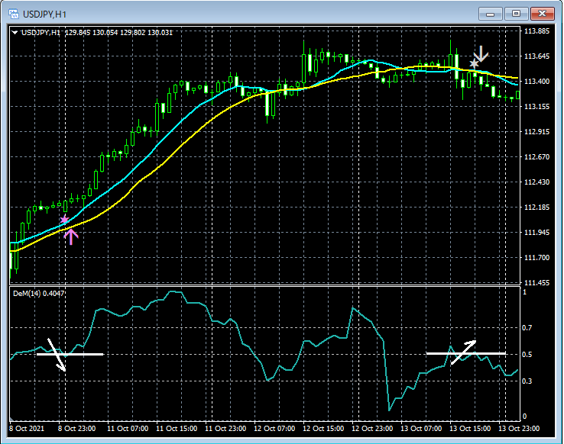Click the 112.915 price scale label
This screenshot has height=444, width=564.
coord(536,132)
